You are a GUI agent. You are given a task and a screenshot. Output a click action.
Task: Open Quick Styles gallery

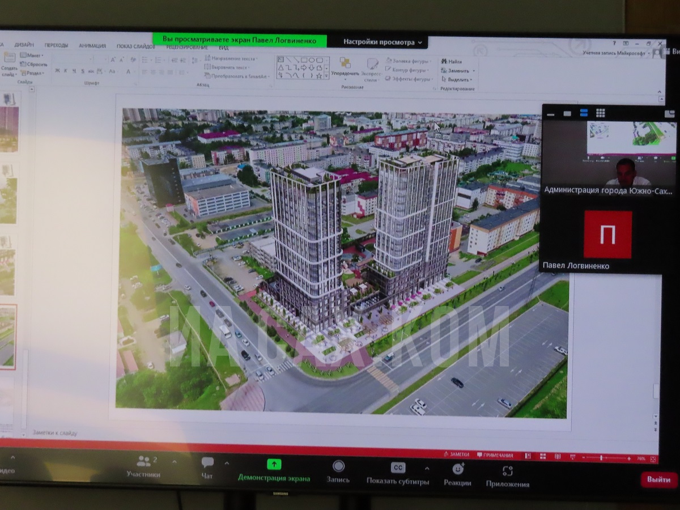[x=371, y=70]
